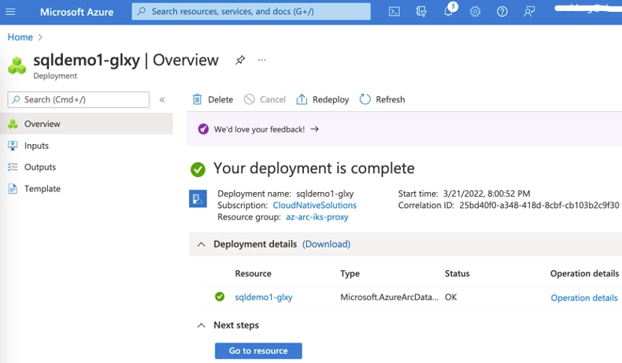Click the green cubes deployment icon
This screenshot has width=622, height=363.
tap(17, 66)
